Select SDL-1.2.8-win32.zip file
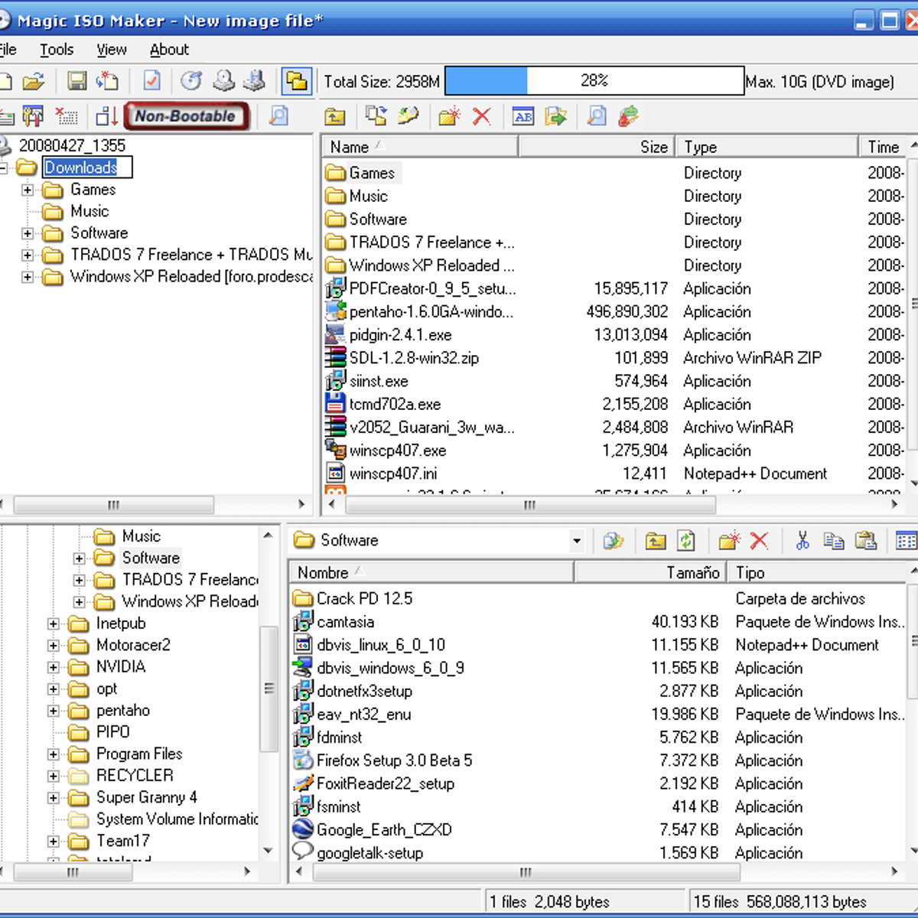The width and height of the screenshot is (918, 918). tap(414, 358)
